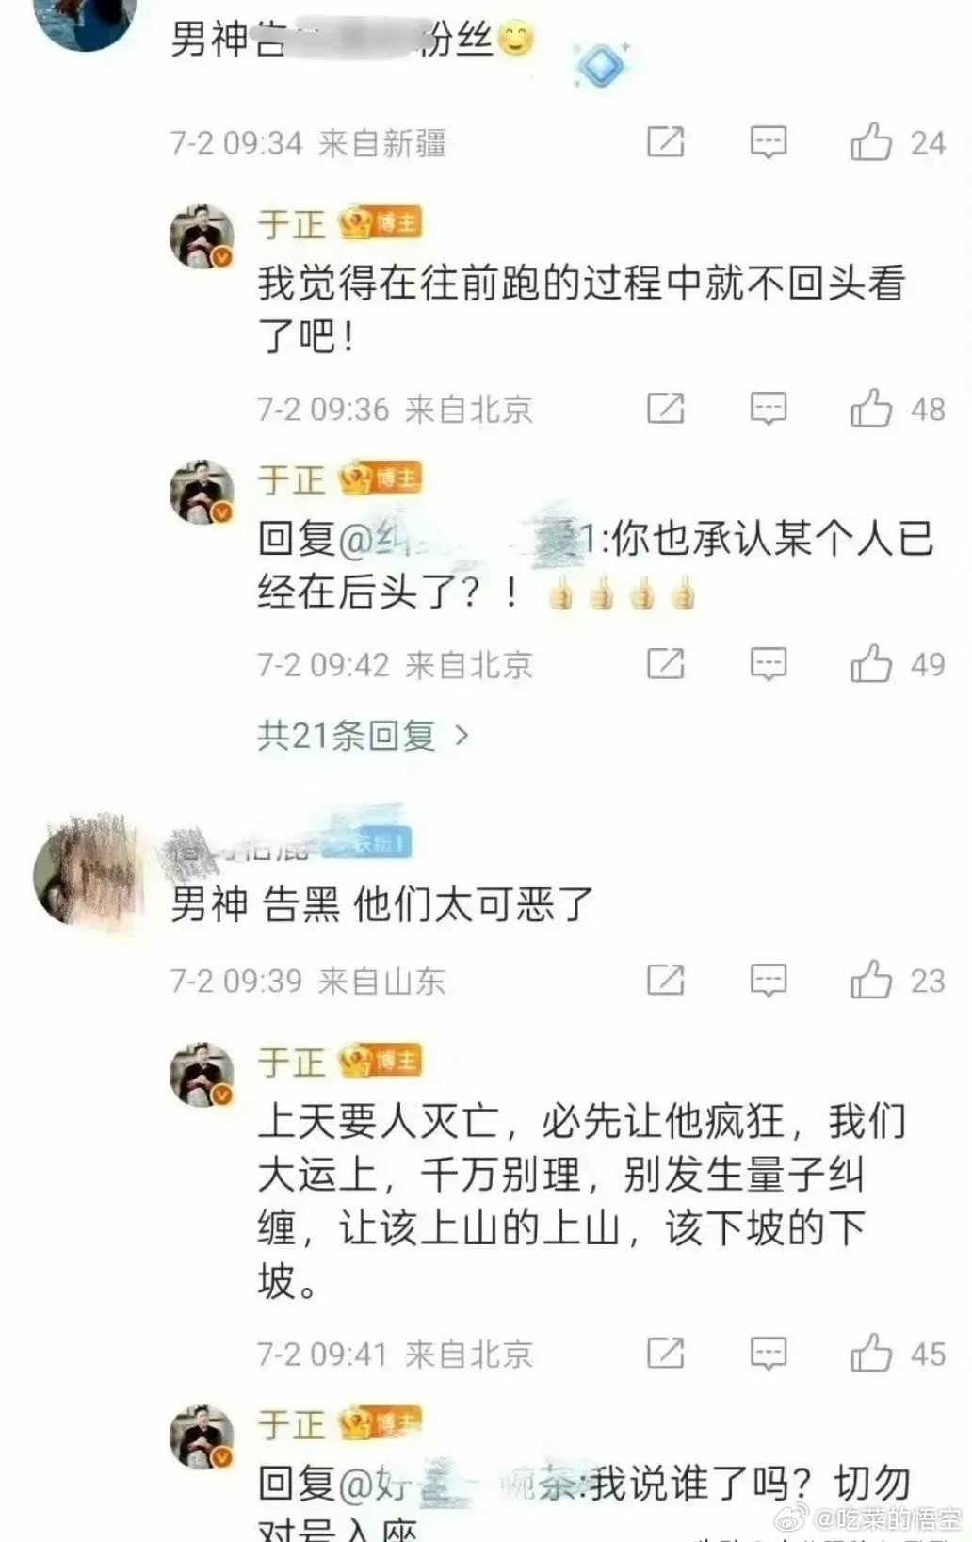Reply to 于正's 09:42 comment
Viewport: 972px width, 1542px height.
pyautogui.click(x=768, y=663)
